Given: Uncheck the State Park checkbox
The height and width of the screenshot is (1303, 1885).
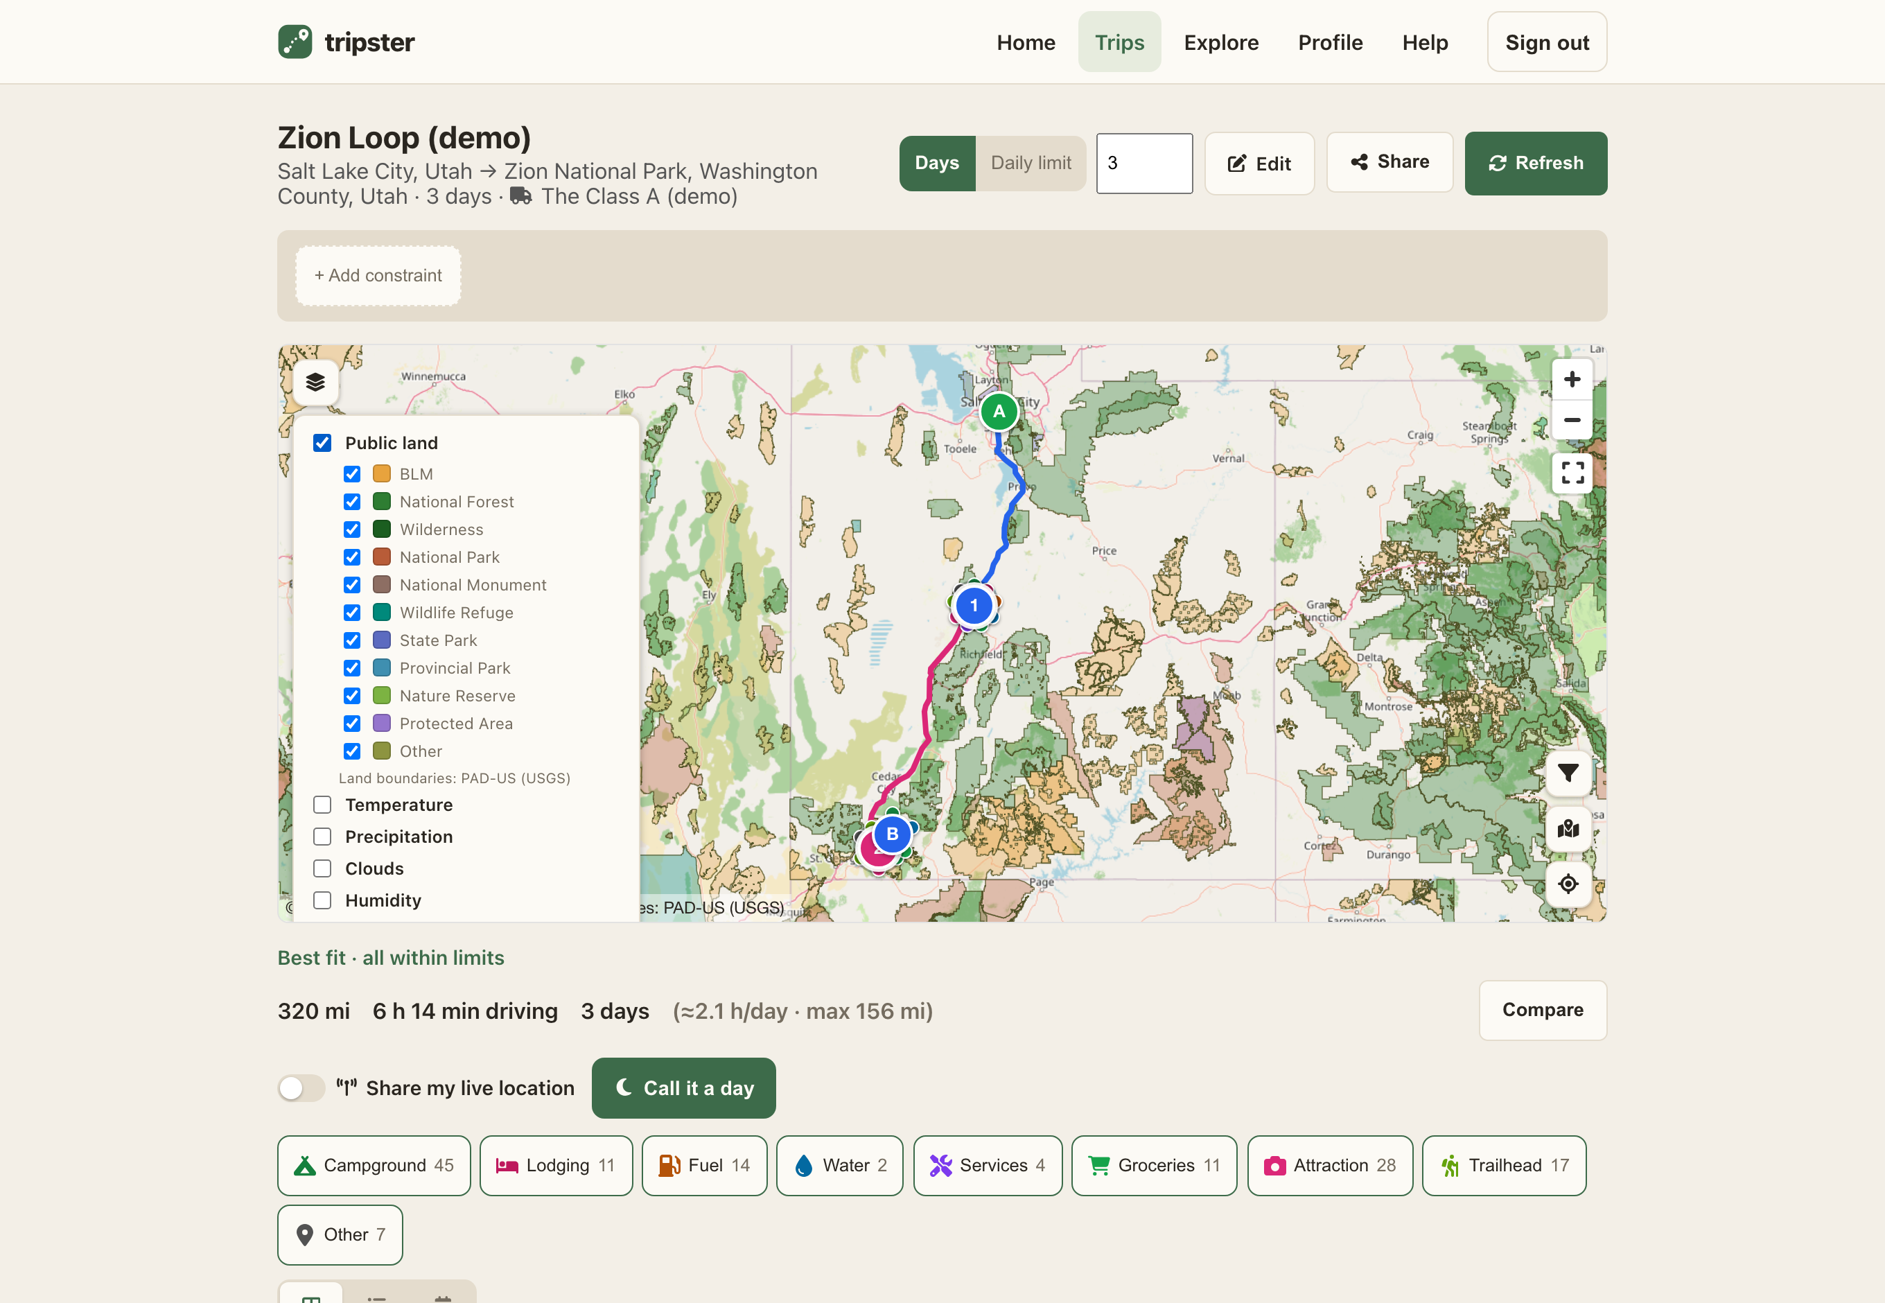Looking at the screenshot, I should pos(352,640).
